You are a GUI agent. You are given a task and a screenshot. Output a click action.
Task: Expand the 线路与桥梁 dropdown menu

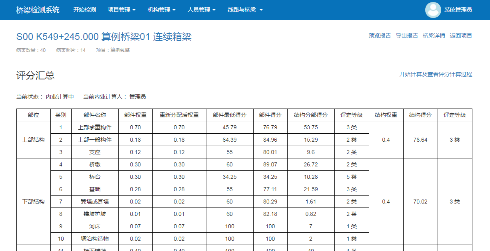[x=245, y=10]
